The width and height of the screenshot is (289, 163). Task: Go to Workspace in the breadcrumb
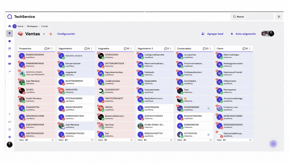pyautogui.click(x=32, y=26)
